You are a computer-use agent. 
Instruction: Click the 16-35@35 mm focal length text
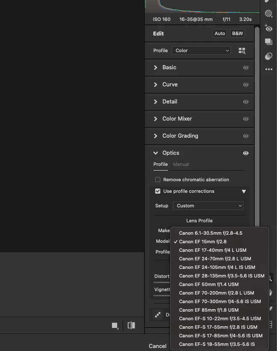coord(196,20)
